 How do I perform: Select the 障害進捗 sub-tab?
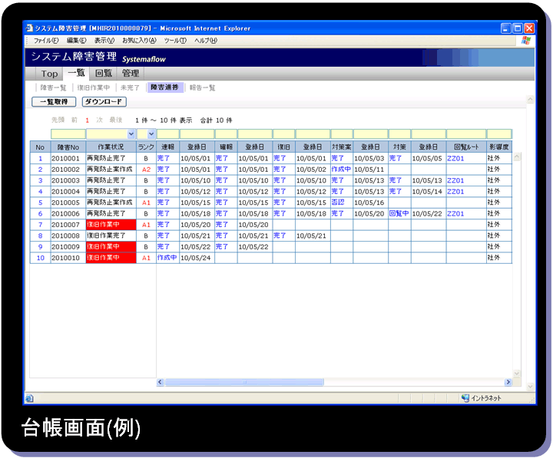[x=164, y=87]
